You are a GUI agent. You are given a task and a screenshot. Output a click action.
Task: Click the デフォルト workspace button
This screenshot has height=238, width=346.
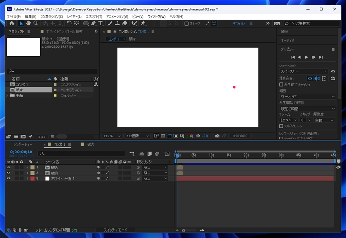(239, 24)
